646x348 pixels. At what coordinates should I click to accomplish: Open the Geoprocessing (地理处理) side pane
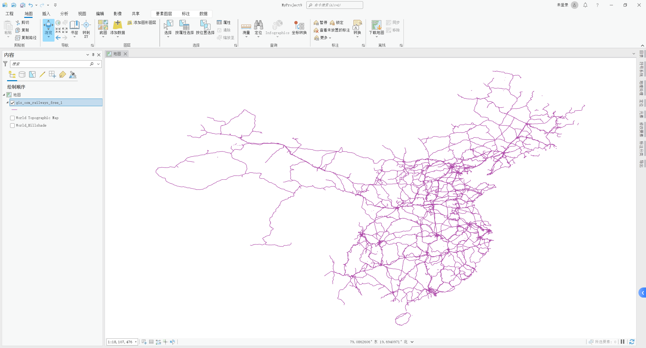[x=641, y=88]
